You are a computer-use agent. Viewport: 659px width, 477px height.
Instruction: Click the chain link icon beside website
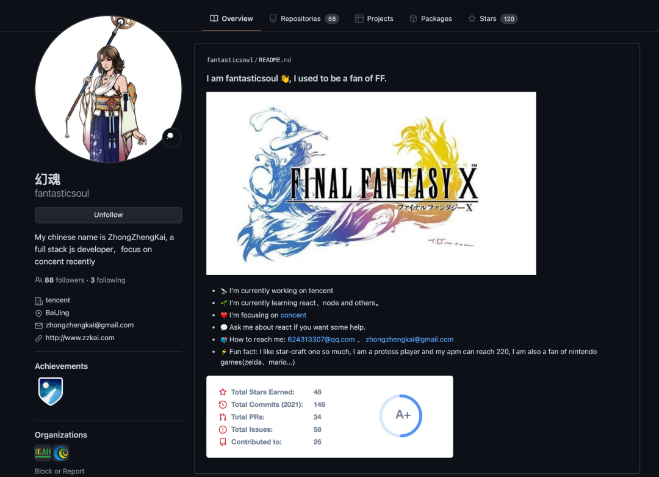(x=38, y=338)
